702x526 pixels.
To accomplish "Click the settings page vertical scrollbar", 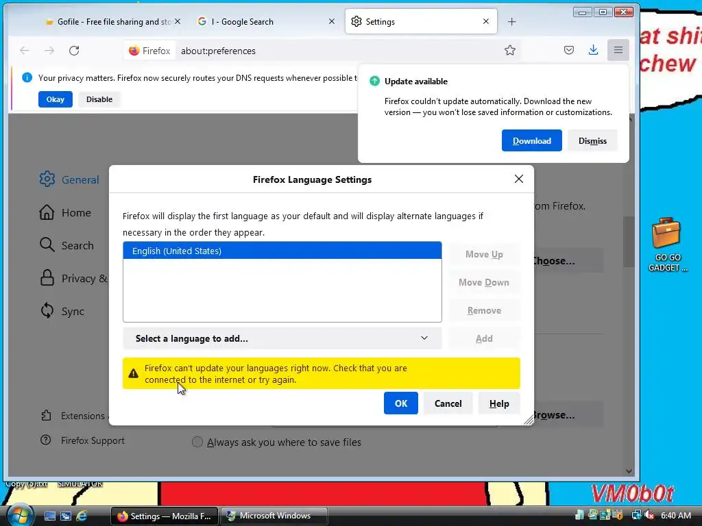I will pos(629,242).
